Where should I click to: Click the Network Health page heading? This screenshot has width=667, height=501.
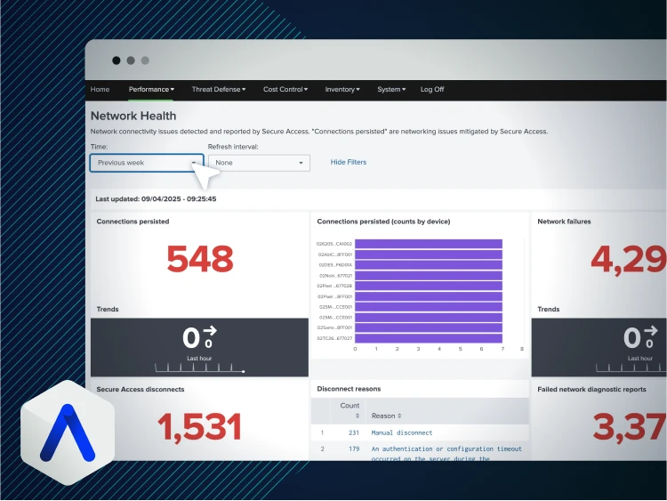(x=133, y=116)
